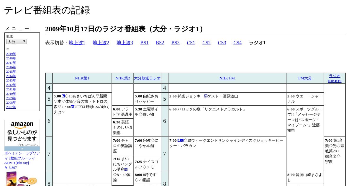Select the 6:00 アラビア語講座 program cell
The height and width of the screenshot is (186, 354).
tap(123, 112)
